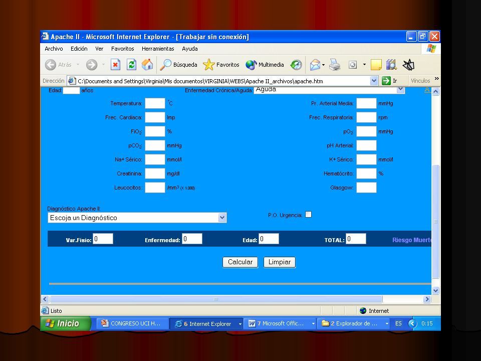
Task: Open the Archivo menu
Action: pyautogui.click(x=54, y=49)
